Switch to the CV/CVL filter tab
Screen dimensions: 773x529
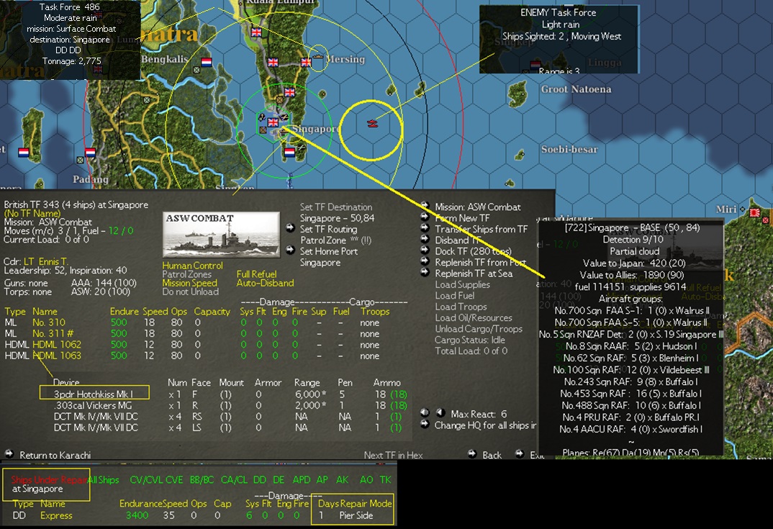click(146, 480)
